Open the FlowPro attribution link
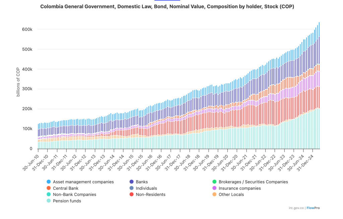Viewport: 343px width, 219px height. [x=313, y=208]
